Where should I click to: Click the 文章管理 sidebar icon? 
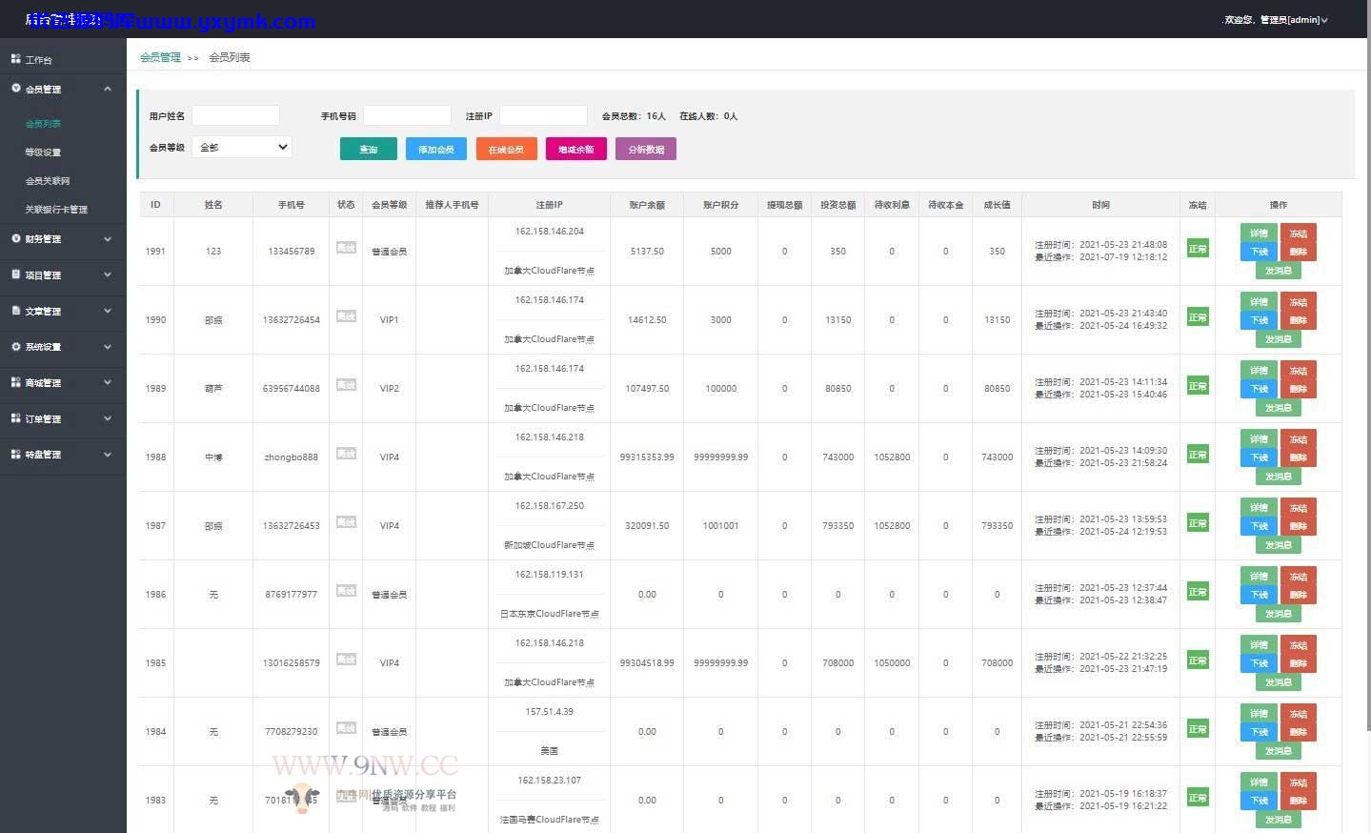(x=15, y=311)
